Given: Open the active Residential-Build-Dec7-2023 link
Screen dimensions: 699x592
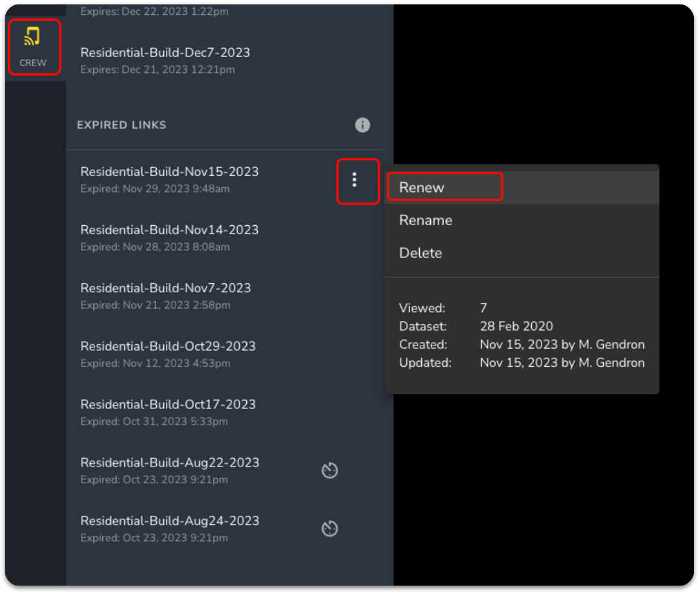Looking at the screenshot, I should 165,53.
